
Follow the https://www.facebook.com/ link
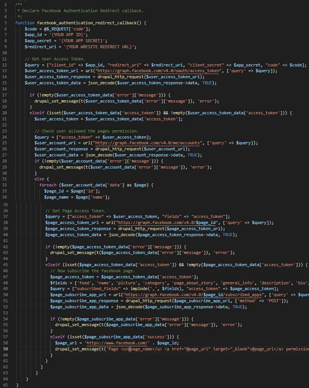(117, 343)
